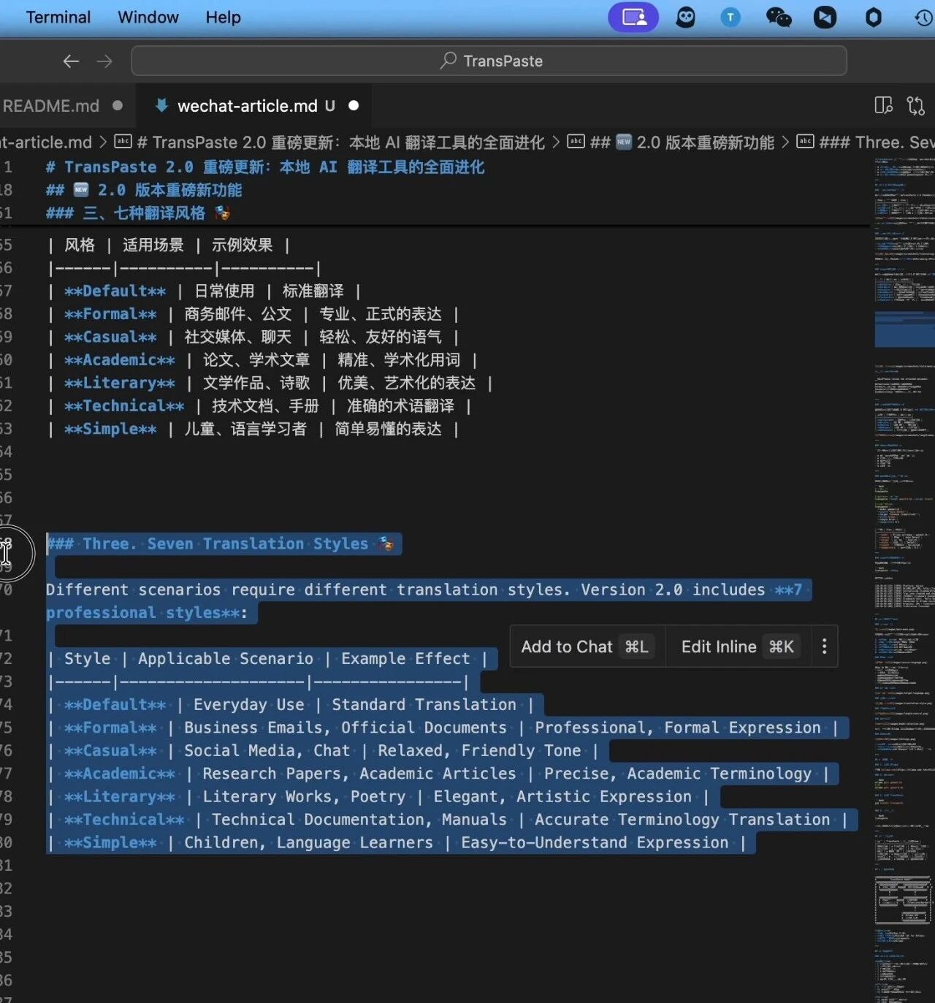Screen dimensions: 935x1003
Task: Open the Terminal menu
Action: coord(58,17)
